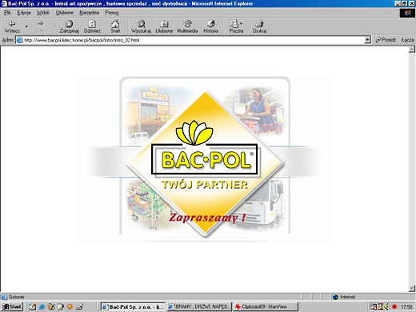This screenshot has height=312, width=416.
Task: Open the Windows Start button
Action: click(x=12, y=306)
